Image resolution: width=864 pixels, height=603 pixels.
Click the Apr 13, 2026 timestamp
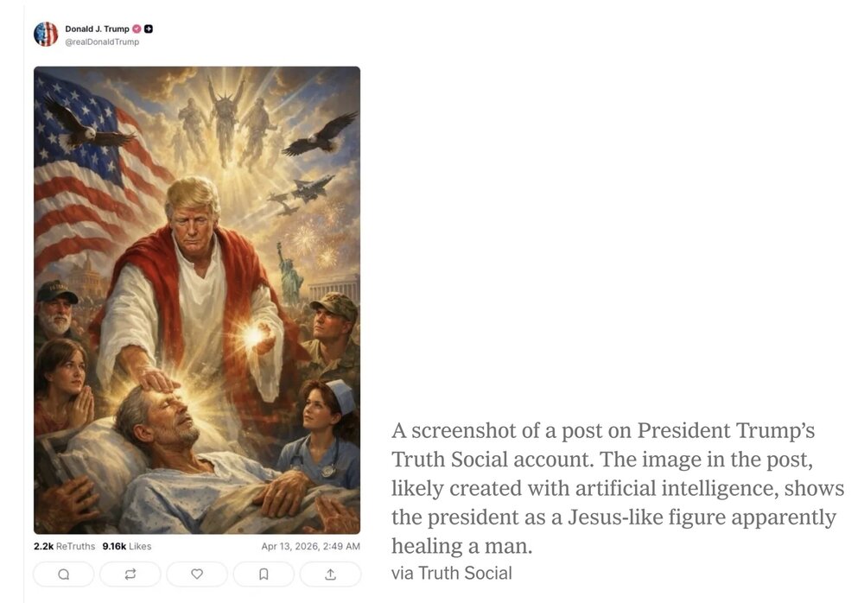310,546
